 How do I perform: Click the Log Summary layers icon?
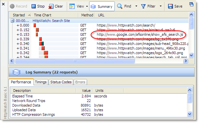[x=16, y=72]
